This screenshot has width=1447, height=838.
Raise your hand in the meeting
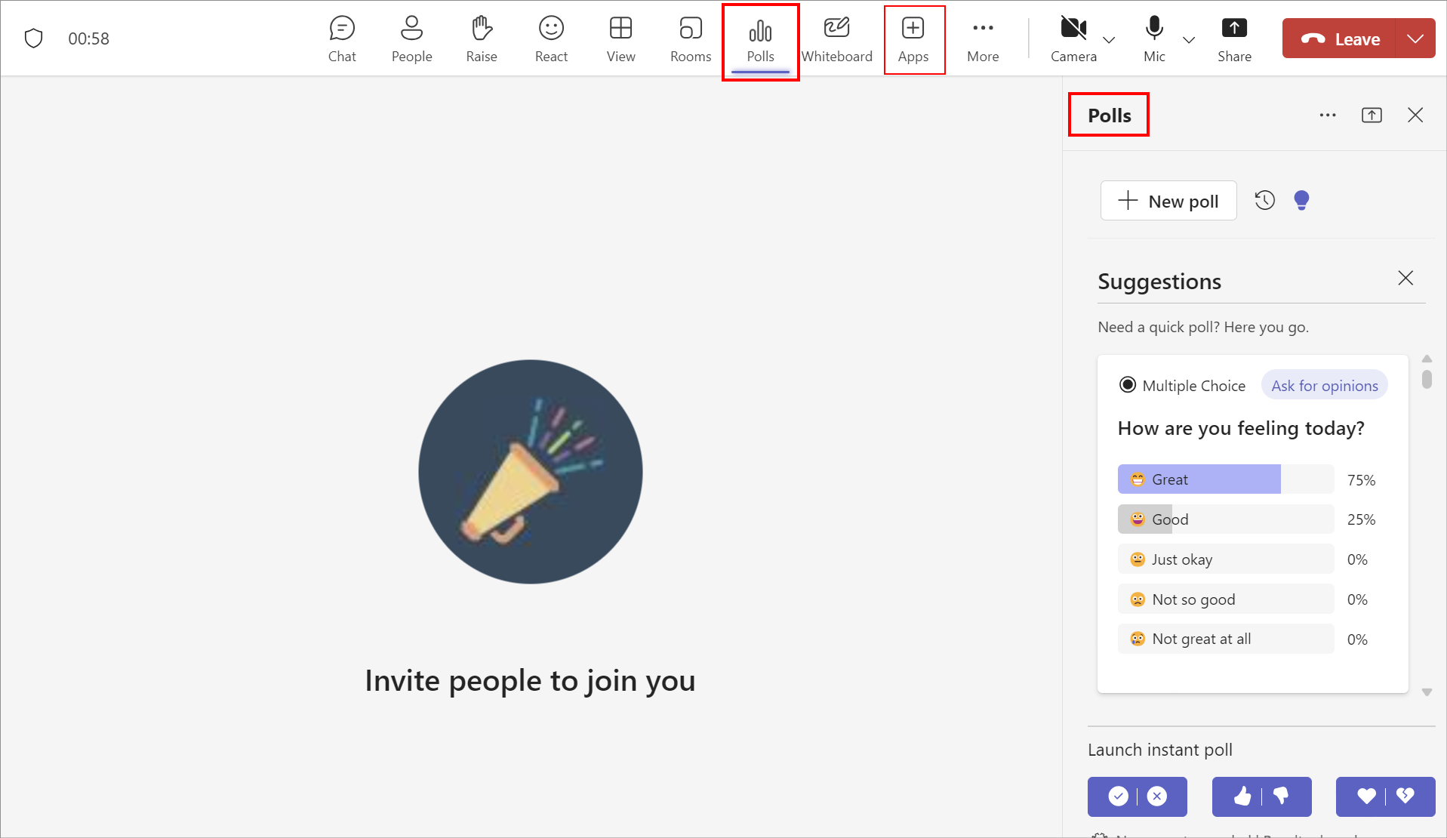pos(481,39)
